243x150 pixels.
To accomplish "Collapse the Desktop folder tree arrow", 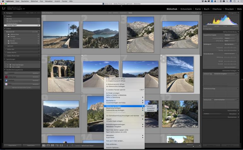I will (x=6, y=37).
